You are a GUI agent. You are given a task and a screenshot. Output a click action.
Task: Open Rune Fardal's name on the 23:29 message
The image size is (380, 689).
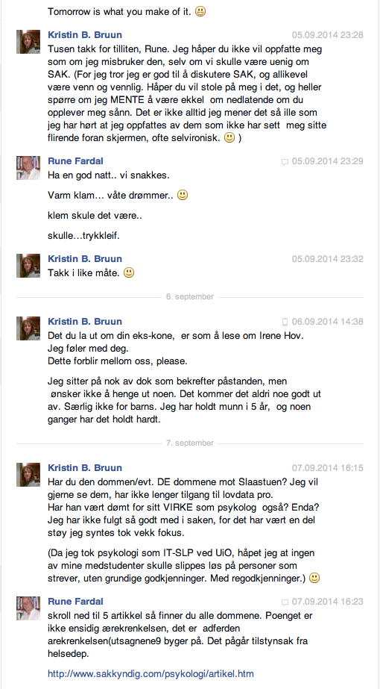[x=75, y=161]
